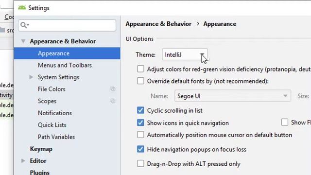
Task: Select Menus and Toolbars settings page
Action: pos(65,65)
